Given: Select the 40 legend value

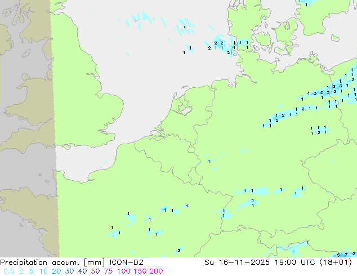Looking at the screenshot, I should point(82,271).
